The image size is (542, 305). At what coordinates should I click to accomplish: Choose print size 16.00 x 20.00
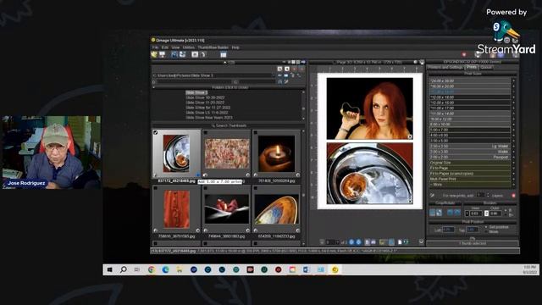pos(470,86)
